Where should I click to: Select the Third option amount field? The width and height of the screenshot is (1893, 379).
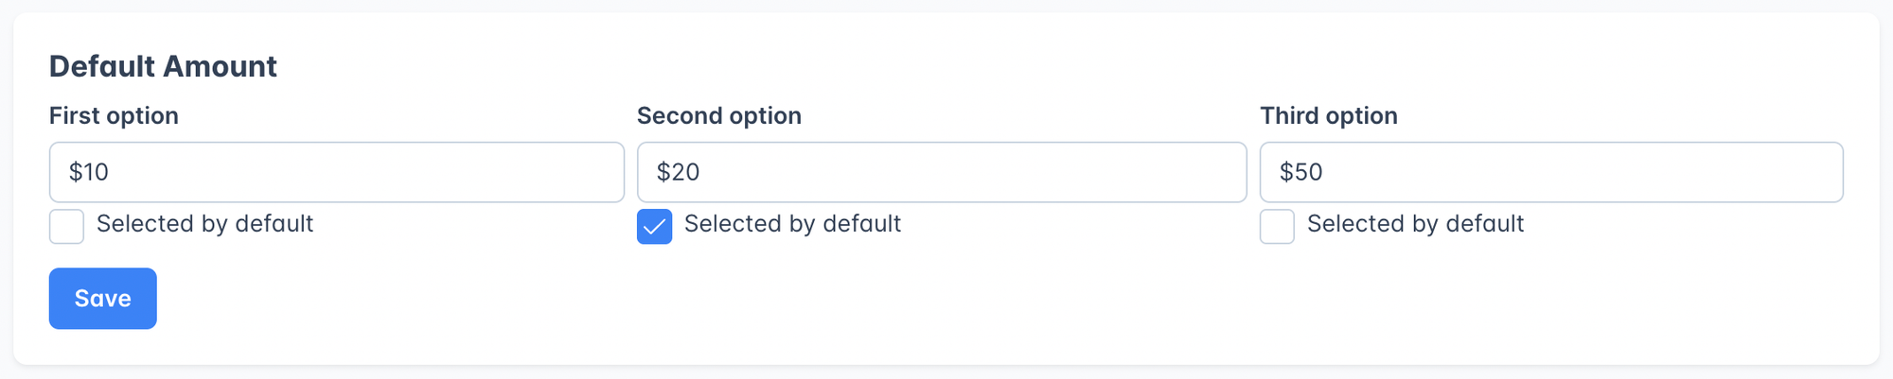(1550, 172)
